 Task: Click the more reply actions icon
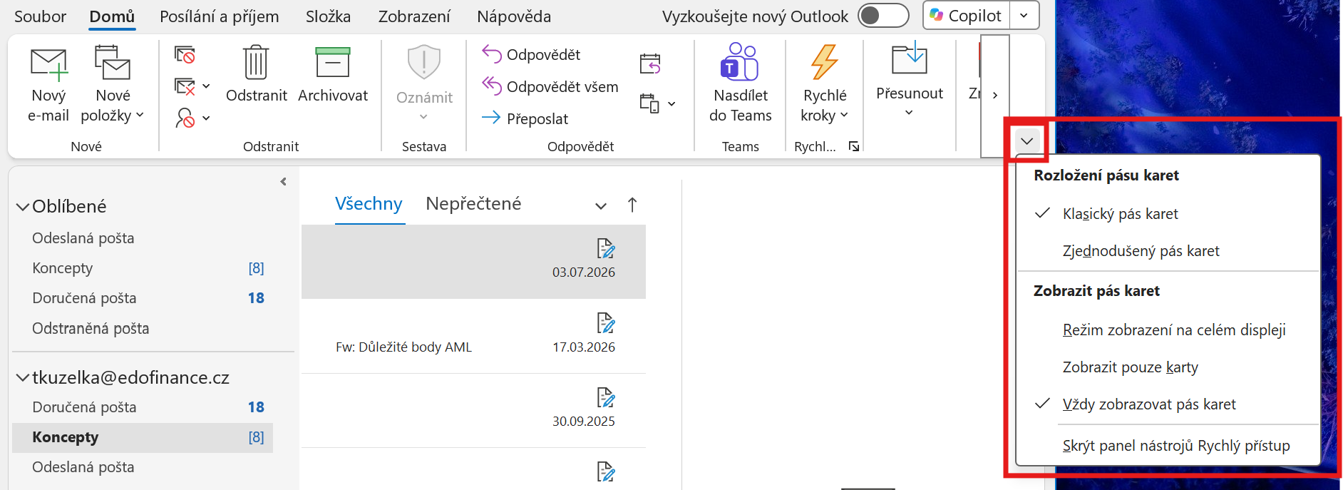coord(649,104)
